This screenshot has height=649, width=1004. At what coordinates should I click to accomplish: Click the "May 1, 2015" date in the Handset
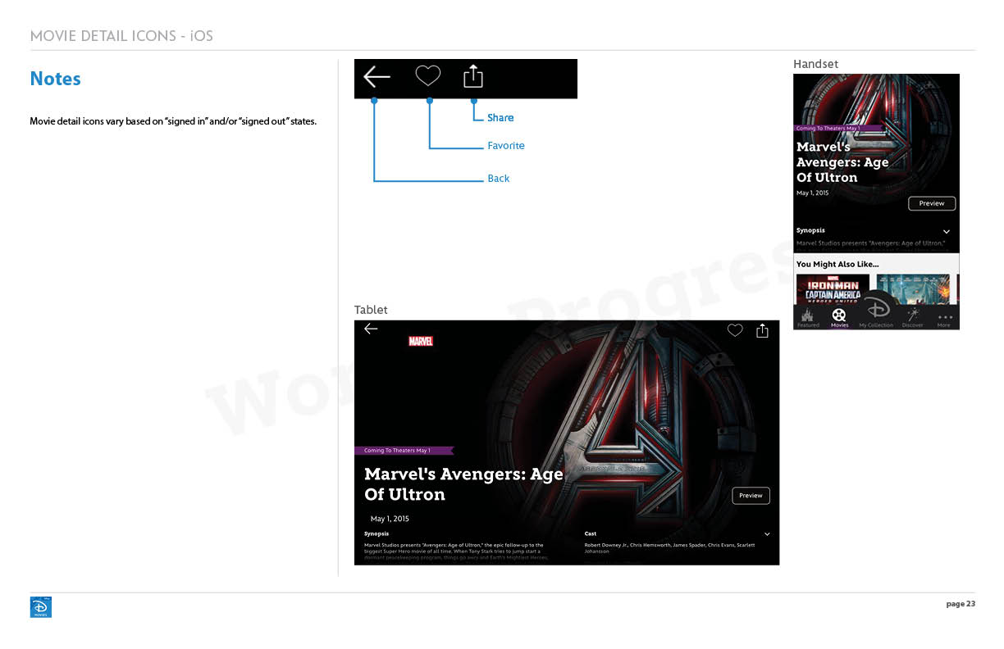[812, 193]
